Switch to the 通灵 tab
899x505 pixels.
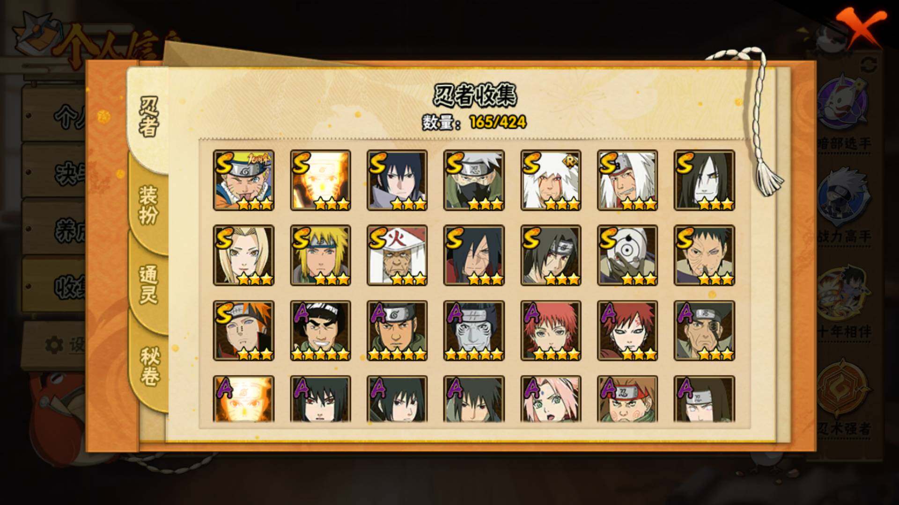coord(148,285)
